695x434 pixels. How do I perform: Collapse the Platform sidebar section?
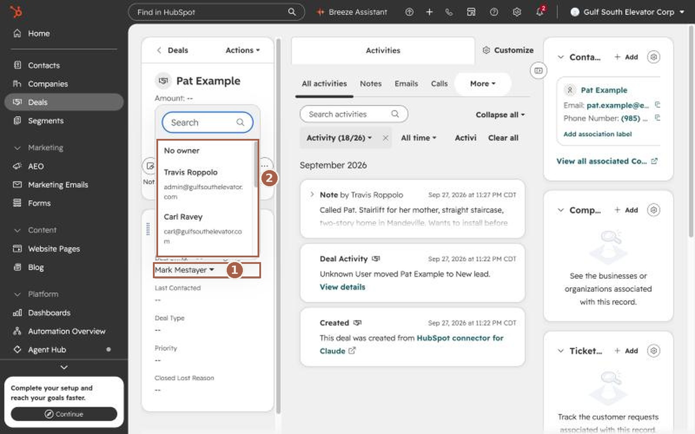[17, 294]
